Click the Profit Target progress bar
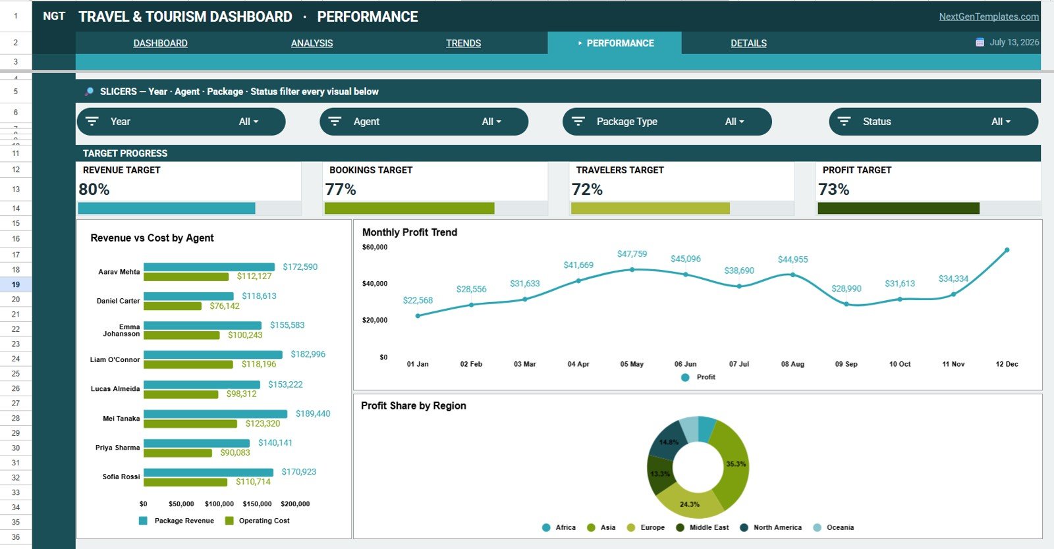This screenshot has height=549, width=1054. coord(899,208)
